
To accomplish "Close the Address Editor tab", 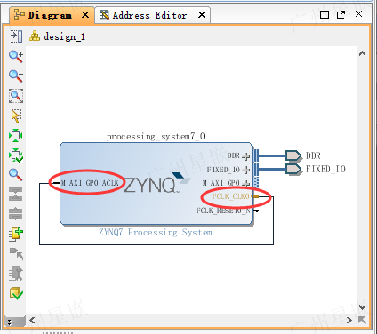I will pos(202,15).
